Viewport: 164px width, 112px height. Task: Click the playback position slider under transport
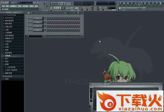[x=57, y=10]
